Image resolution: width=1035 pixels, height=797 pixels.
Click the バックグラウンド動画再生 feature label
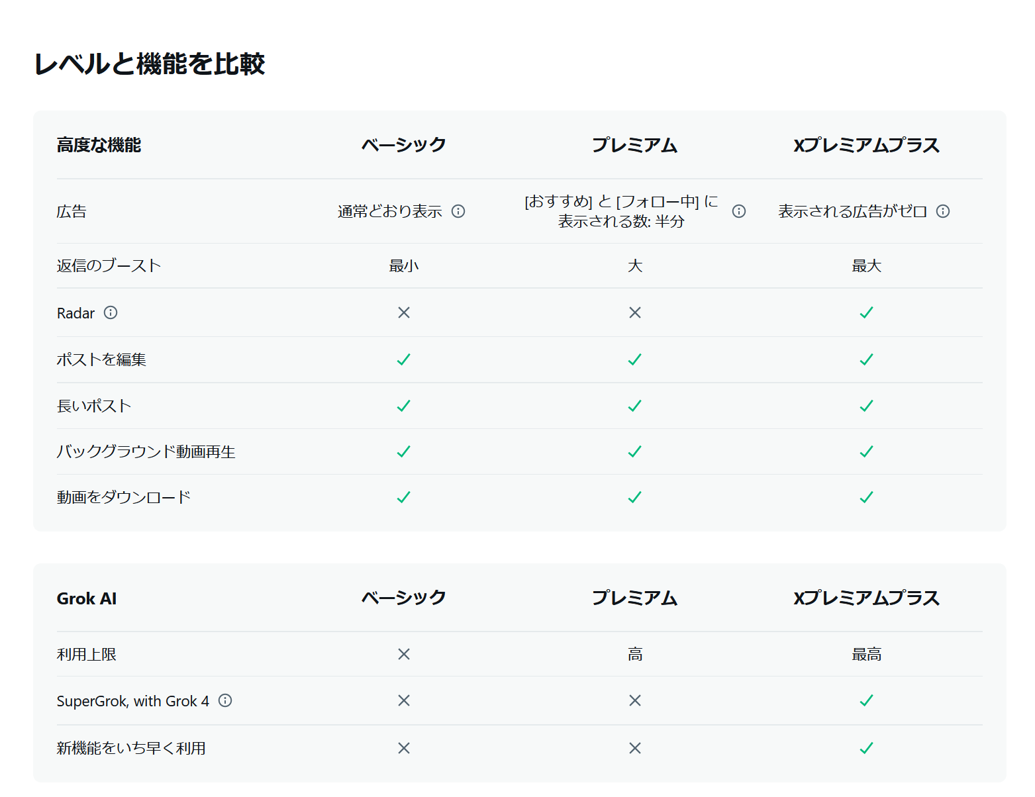146,451
